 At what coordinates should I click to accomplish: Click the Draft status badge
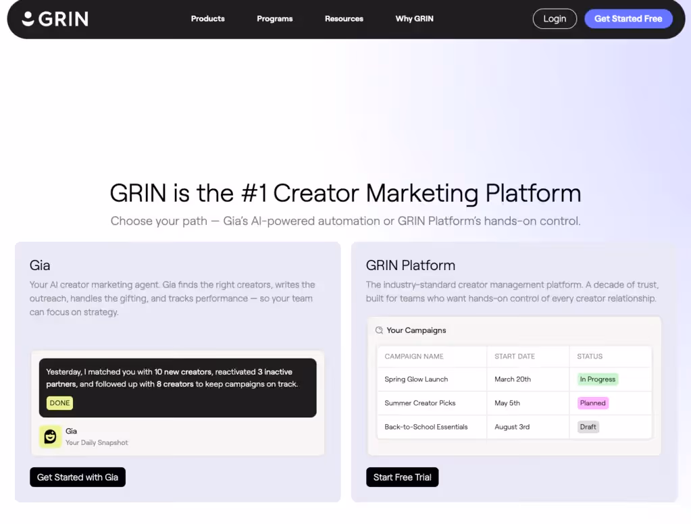588,427
